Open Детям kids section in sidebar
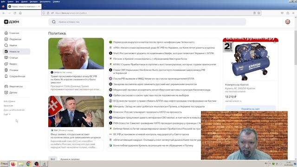This screenshot has height=167, width=297. (11, 93)
